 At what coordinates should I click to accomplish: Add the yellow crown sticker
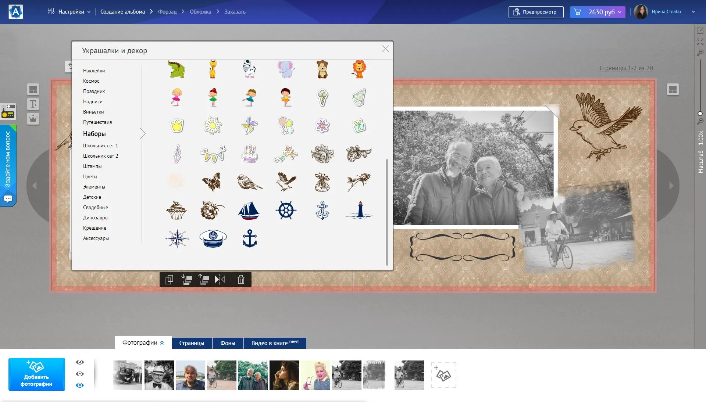(x=176, y=126)
